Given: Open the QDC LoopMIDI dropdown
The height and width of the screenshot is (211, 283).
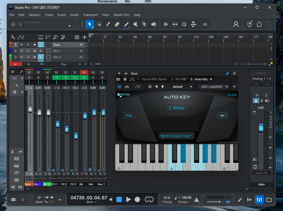Looking at the screenshot, I should pos(213,87).
